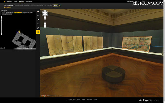Viewport: 165px width, 103px height.
Task: Open the FAQs footer link
Action: pyautogui.click(x=96, y=100)
